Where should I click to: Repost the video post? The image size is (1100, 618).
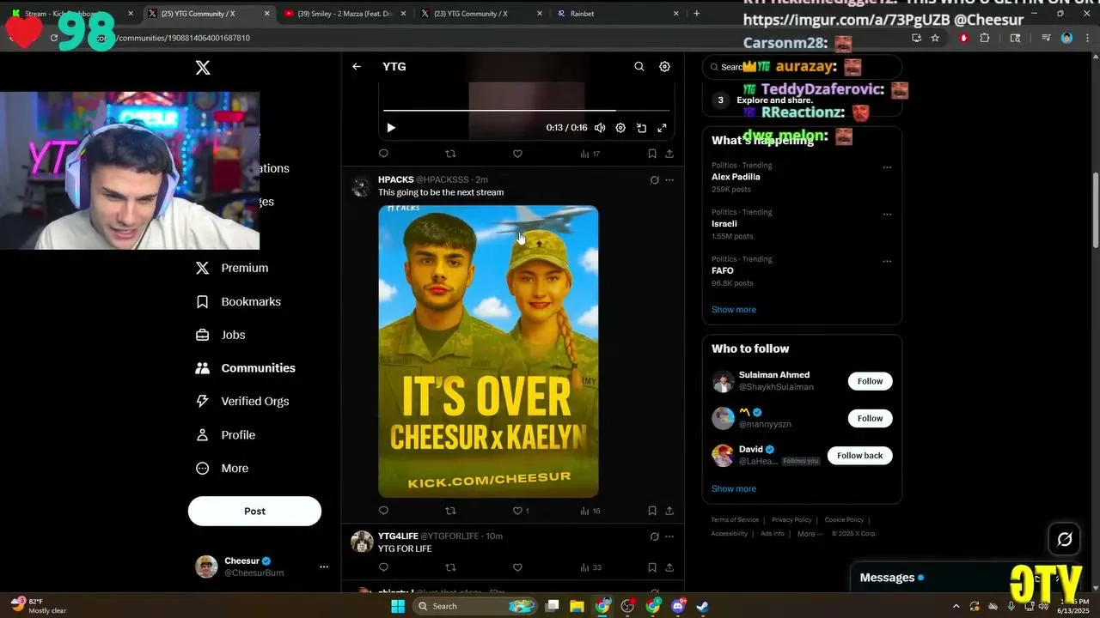click(450, 154)
